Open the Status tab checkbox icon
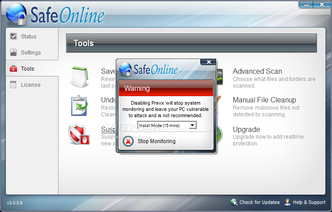Screen dimensions: 332x212 coord(13,36)
